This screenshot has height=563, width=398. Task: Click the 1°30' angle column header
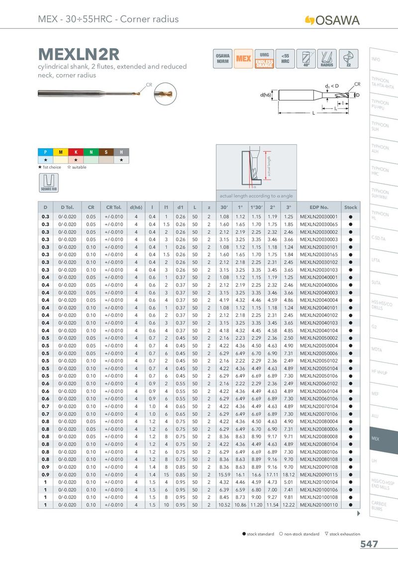257,207
